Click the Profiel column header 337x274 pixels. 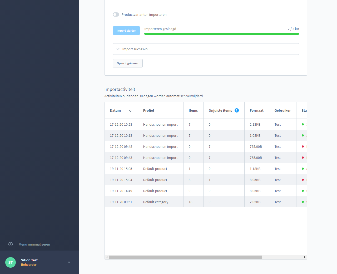pyautogui.click(x=148, y=110)
